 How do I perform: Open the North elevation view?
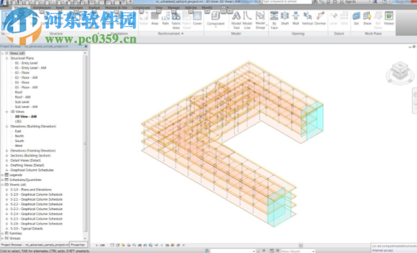[19, 136]
